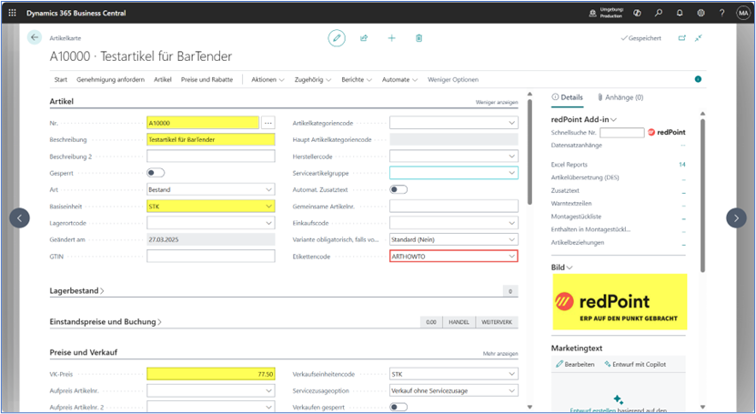Image resolution: width=756 pixels, height=414 pixels.
Task: Switch to the Anhänge tab
Action: pyautogui.click(x=620, y=97)
